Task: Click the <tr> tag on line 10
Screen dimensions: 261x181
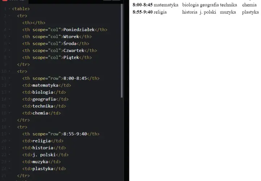Action: (x=22, y=71)
